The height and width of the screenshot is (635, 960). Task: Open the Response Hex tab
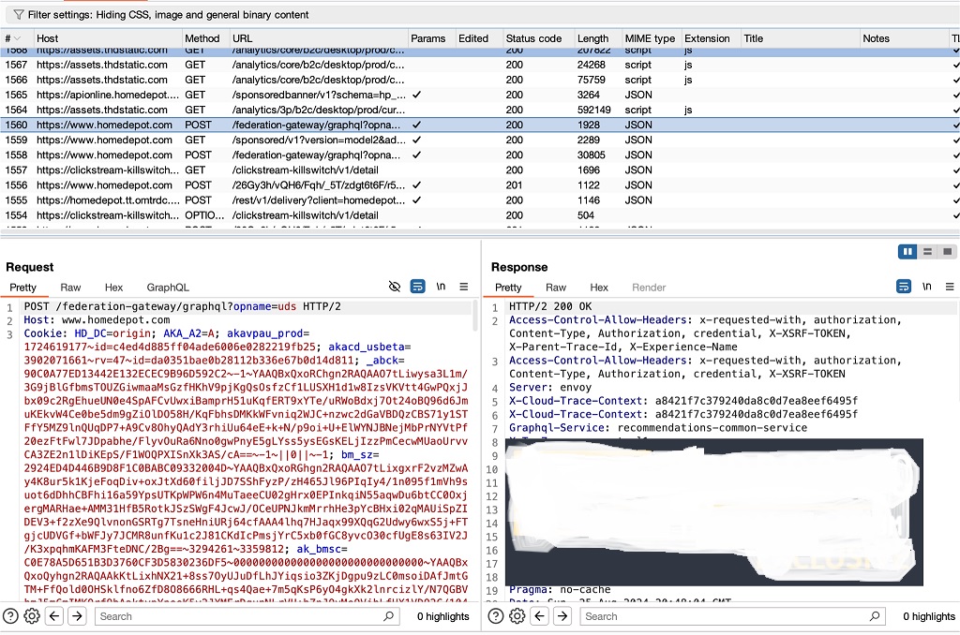pos(599,288)
